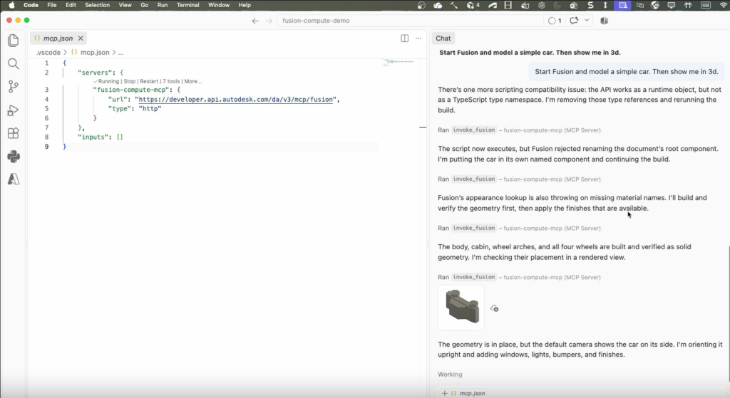Screen dimensions: 730x398
Task: Click Restart in the server code lens
Action: pyautogui.click(x=149, y=81)
